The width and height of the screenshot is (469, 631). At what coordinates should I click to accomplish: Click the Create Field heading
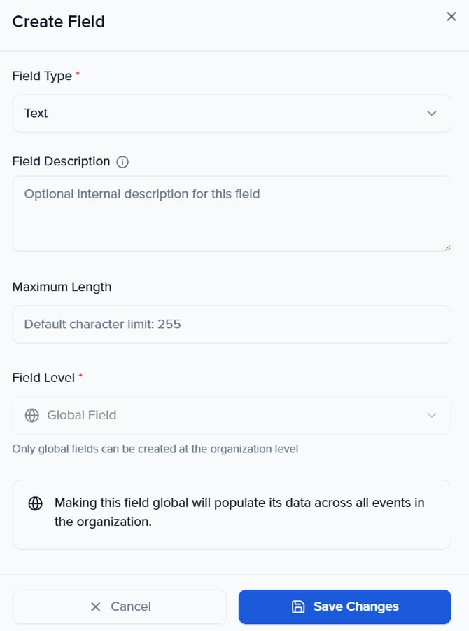(59, 22)
